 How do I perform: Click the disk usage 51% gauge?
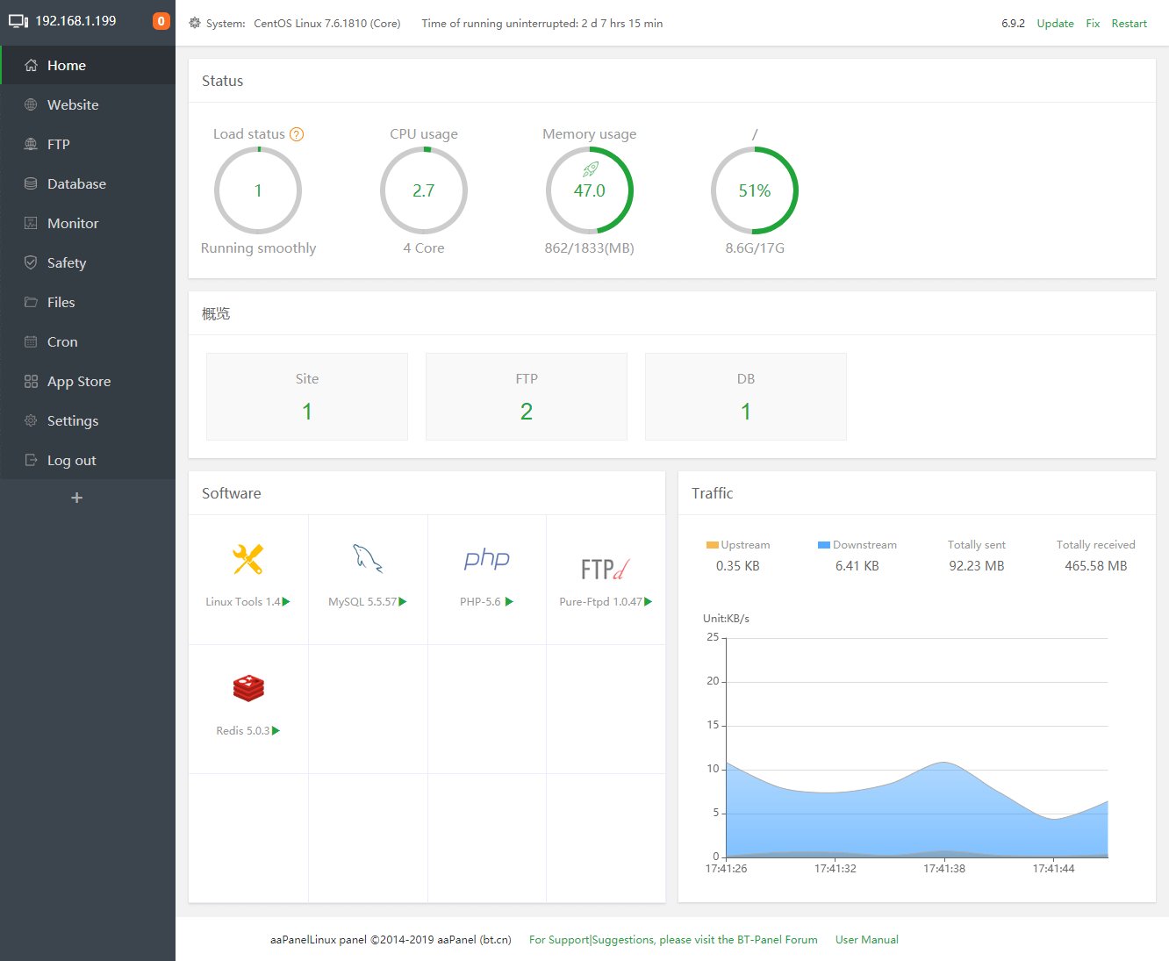coord(754,190)
